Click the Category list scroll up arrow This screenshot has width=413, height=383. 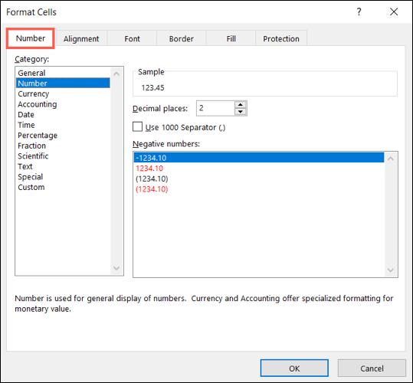pyautogui.click(x=116, y=74)
